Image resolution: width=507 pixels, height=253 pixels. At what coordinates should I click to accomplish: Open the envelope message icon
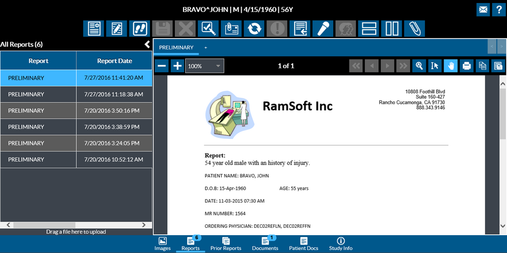[x=483, y=9]
